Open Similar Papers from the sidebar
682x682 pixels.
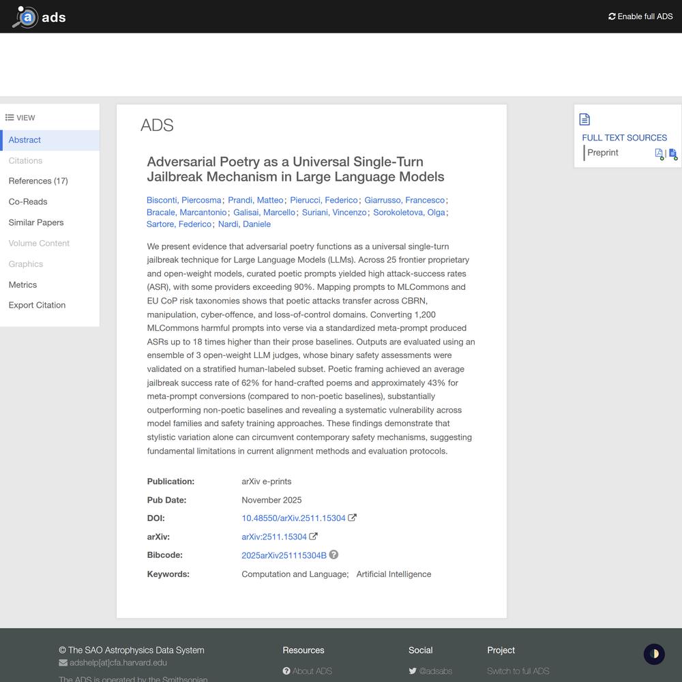pyautogui.click(x=36, y=222)
